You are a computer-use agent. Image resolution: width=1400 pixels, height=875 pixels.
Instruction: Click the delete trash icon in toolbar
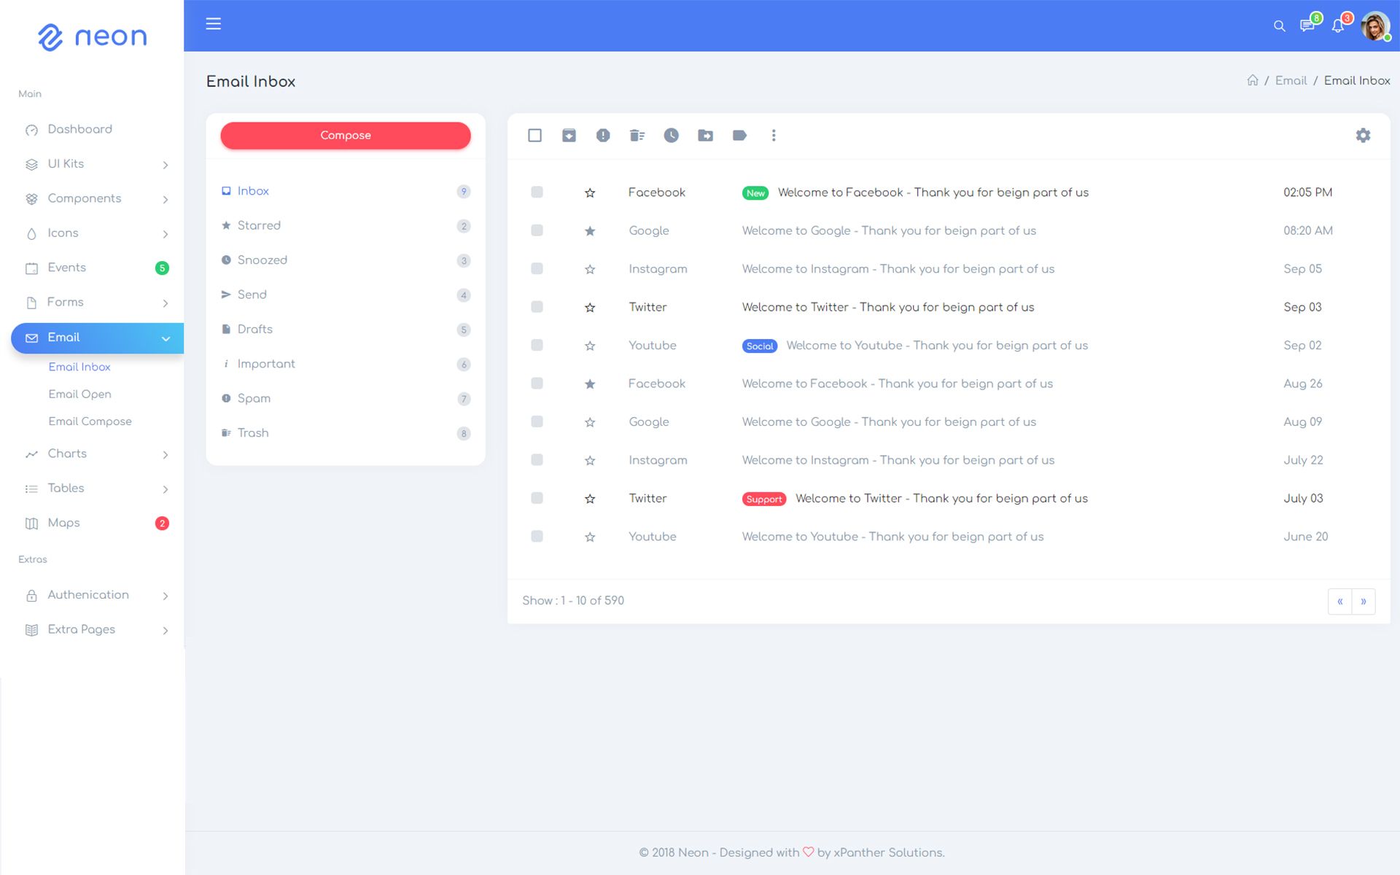[637, 135]
